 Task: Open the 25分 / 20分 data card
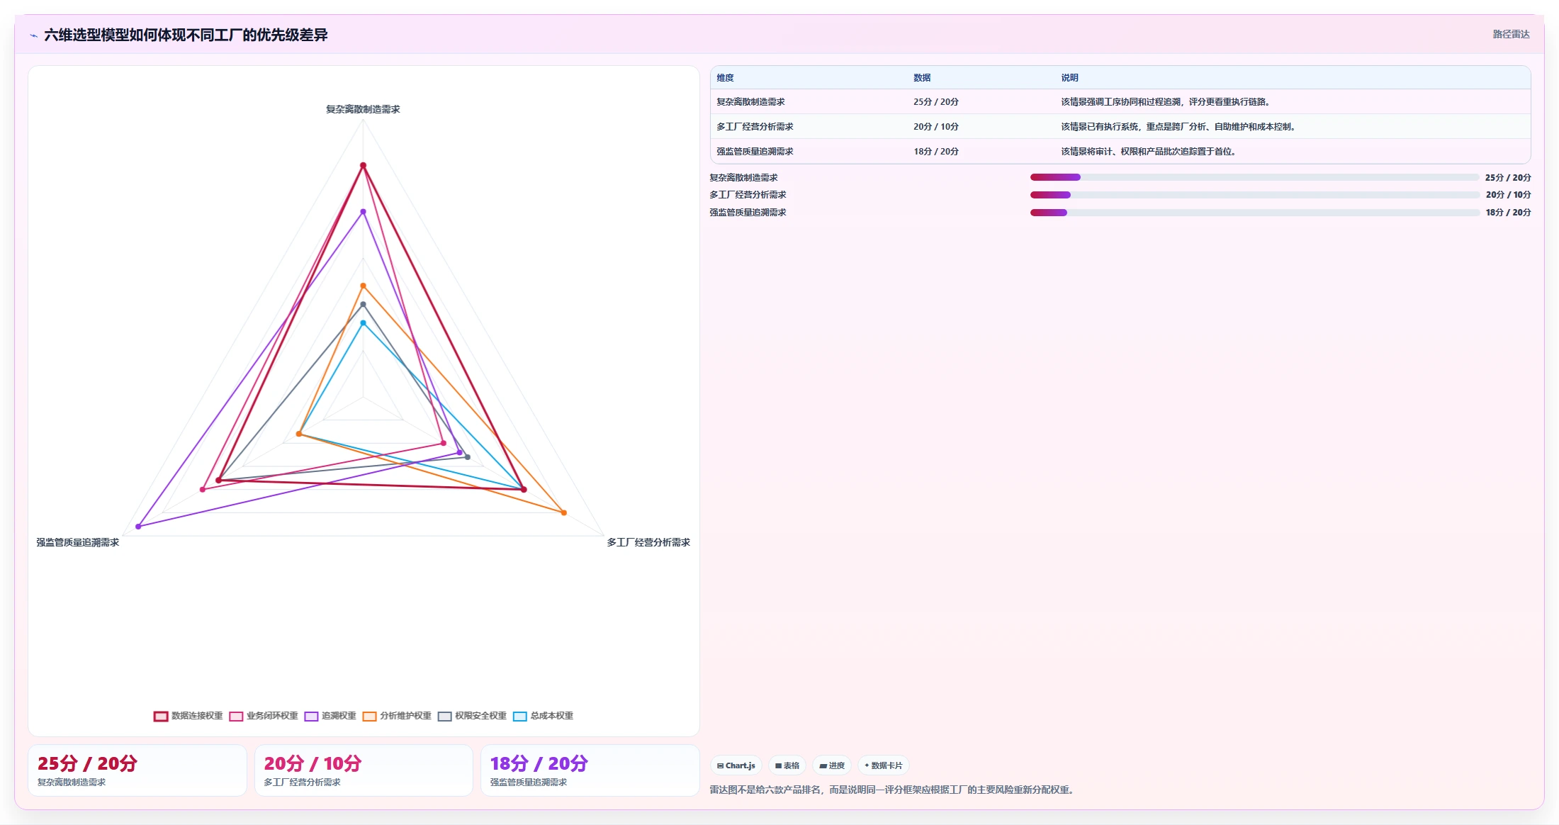click(137, 770)
